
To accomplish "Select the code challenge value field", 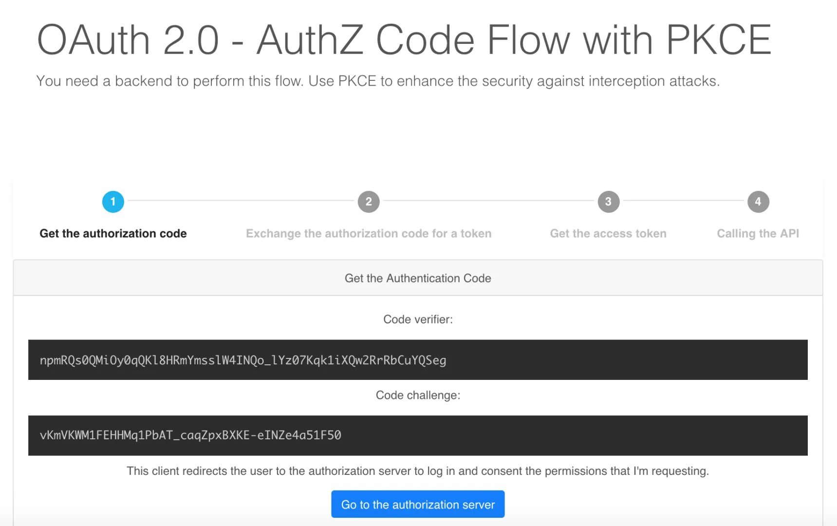I will click(x=418, y=435).
